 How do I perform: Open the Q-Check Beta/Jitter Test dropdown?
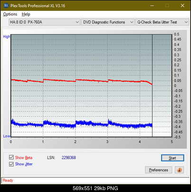coord(162,22)
